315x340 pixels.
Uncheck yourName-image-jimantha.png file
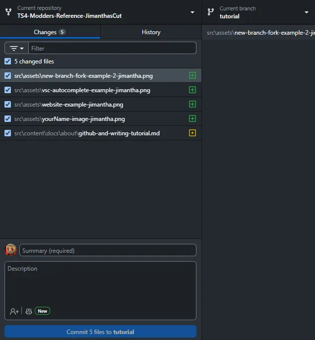pyautogui.click(x=7, y=118)
